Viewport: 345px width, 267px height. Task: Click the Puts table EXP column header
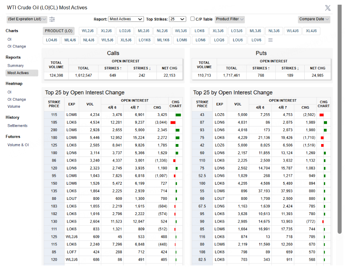click(x=219, y=104)
